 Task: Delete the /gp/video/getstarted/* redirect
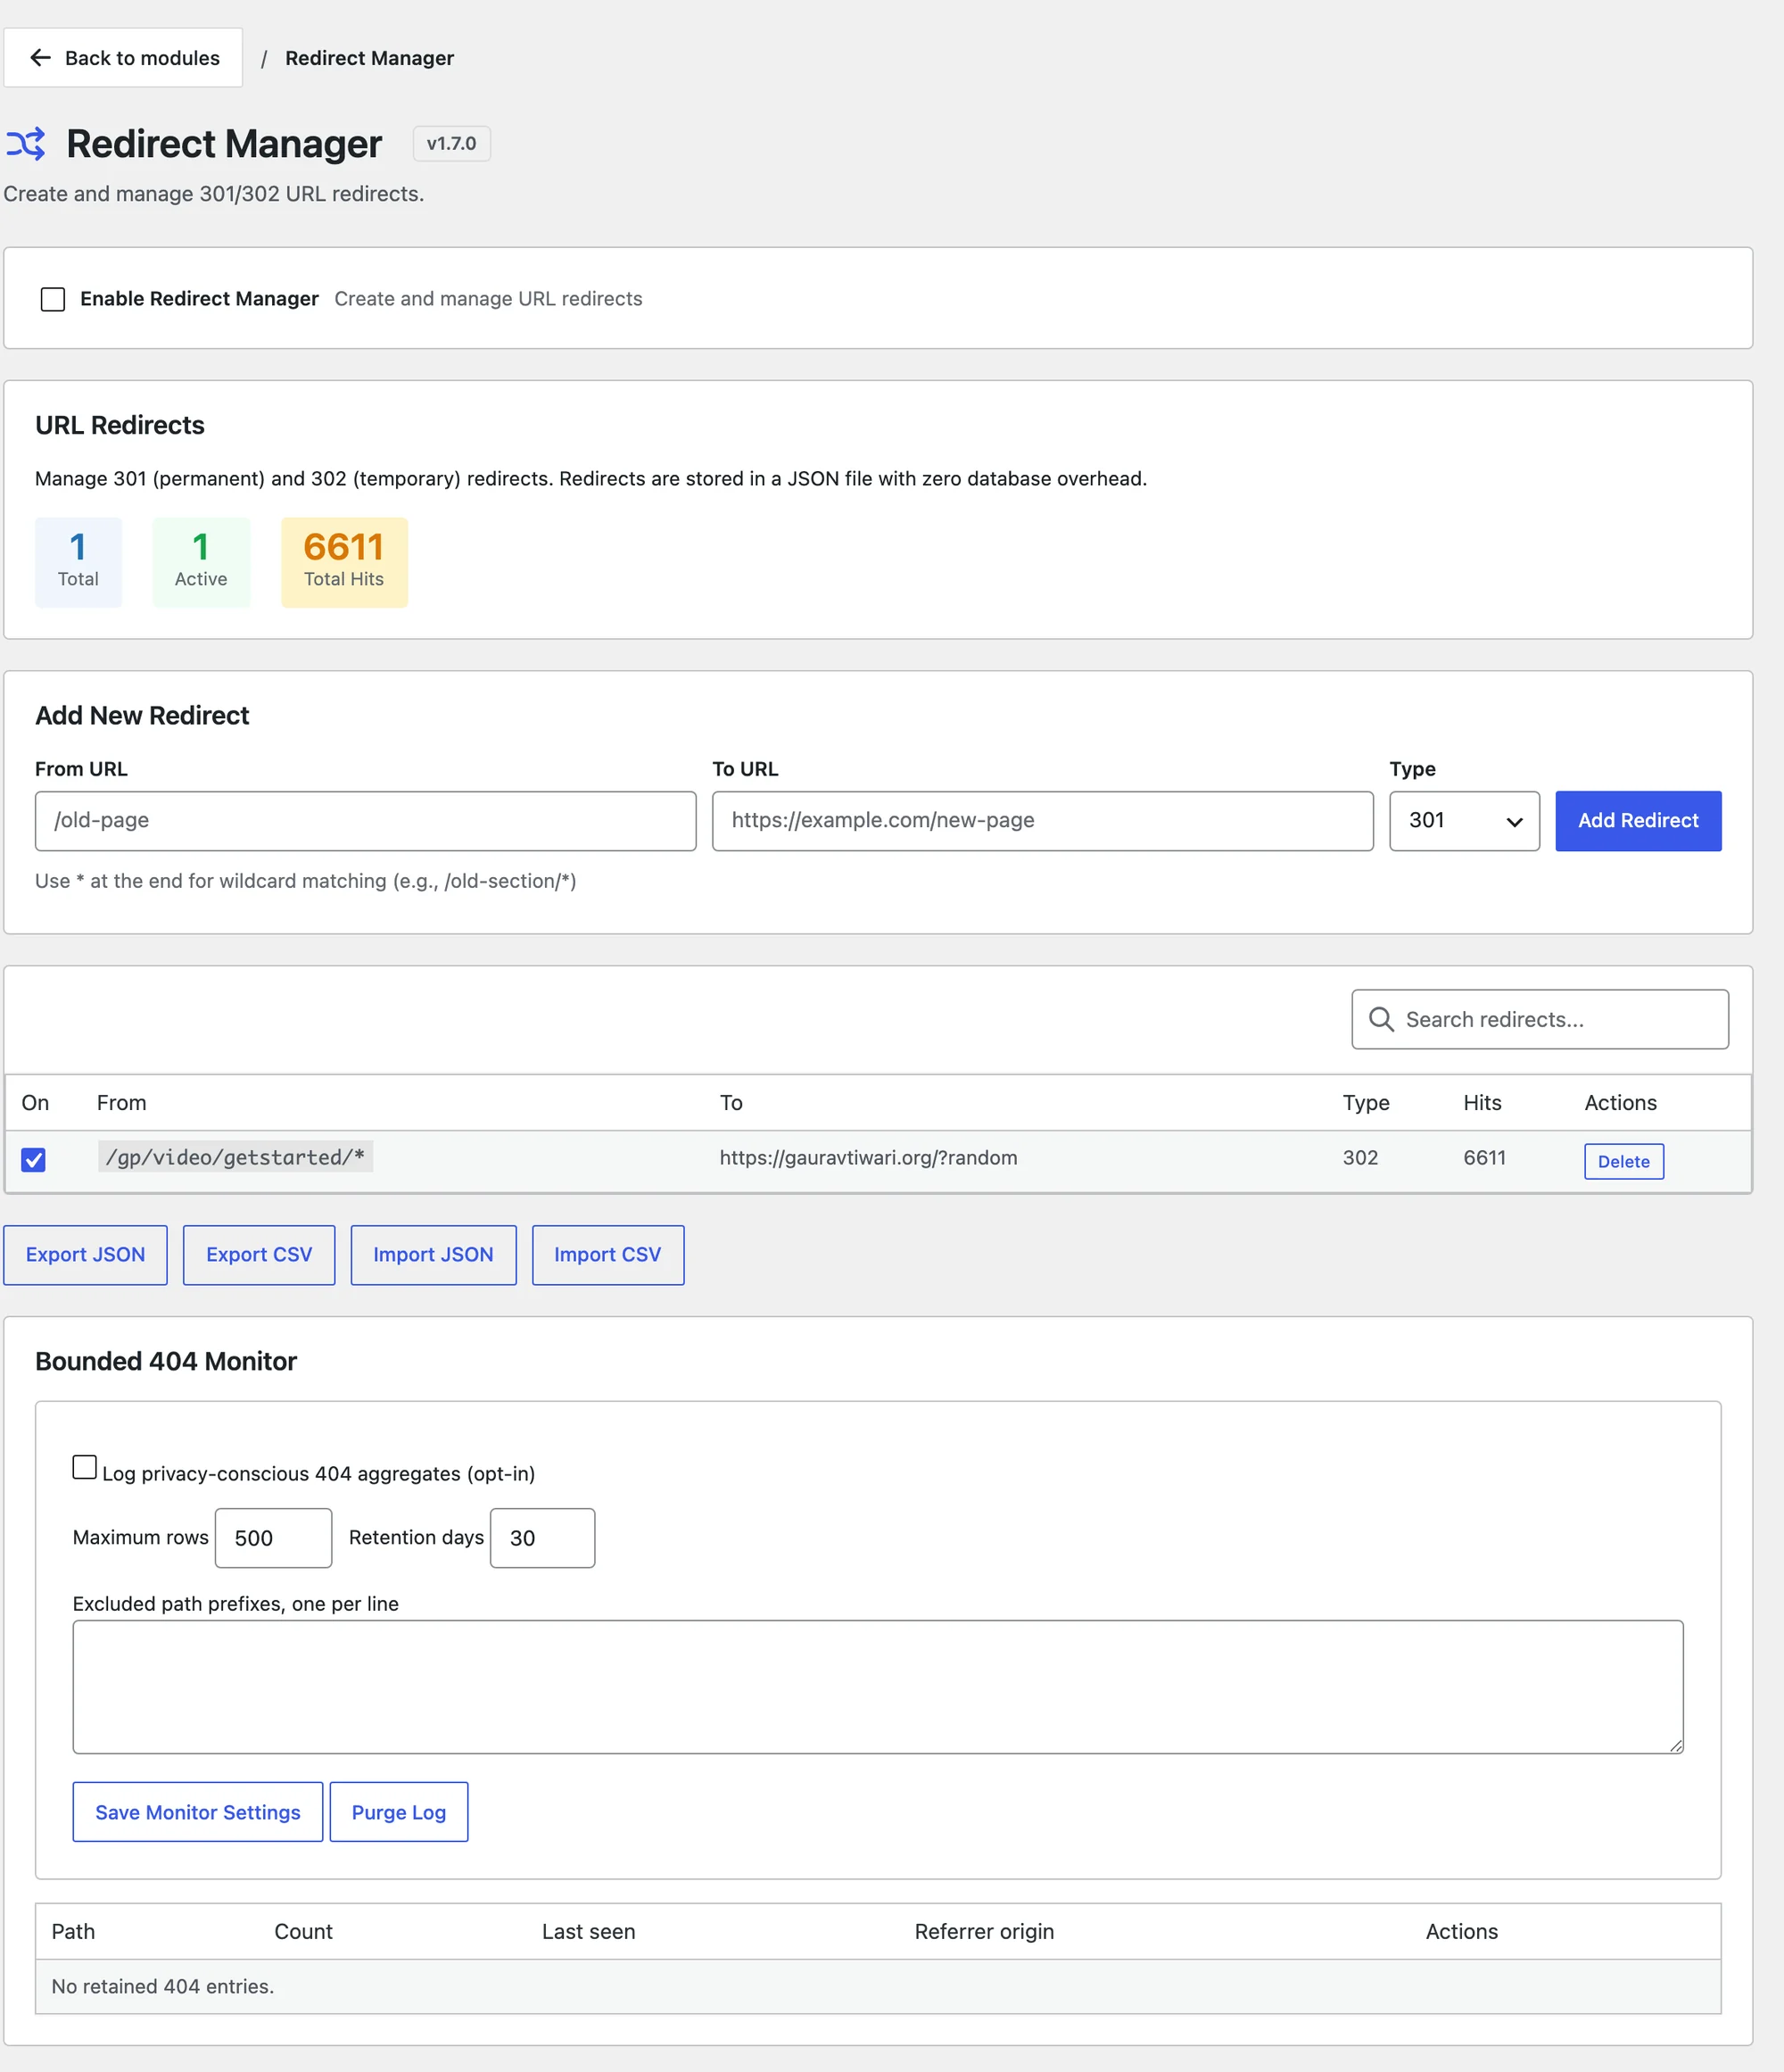coord(1624,1161)
